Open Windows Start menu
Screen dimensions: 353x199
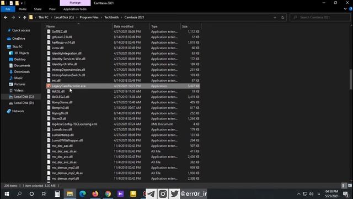click(x=7, y=194)
